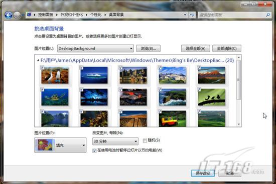Uncheck the penguin wallpaper checkbox

(42, 67)
